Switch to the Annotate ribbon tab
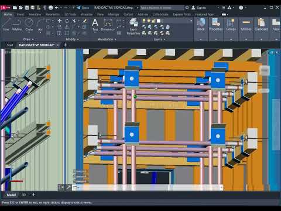The width and height of the screenshot is (281, 211). tap(35, 15)
